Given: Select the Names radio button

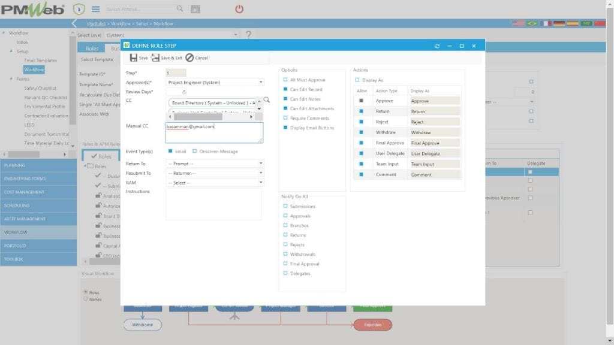Looking at the screenshot, I should click(85, 299).
